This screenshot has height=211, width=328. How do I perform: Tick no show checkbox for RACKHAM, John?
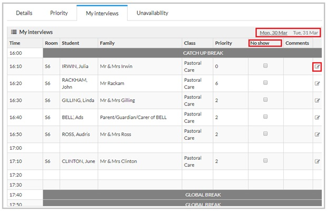tap(265, 83)
